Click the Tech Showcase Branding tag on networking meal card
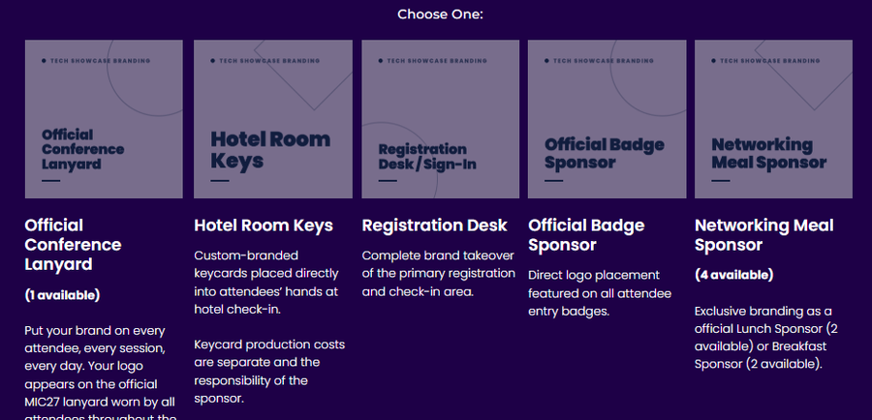The image size is (872, 420). pos(765,61)
